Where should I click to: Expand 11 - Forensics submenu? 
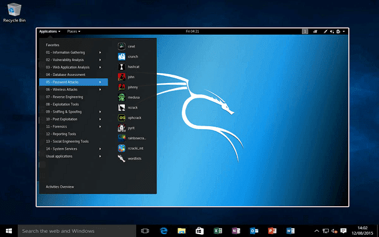(x=73, y=126)
